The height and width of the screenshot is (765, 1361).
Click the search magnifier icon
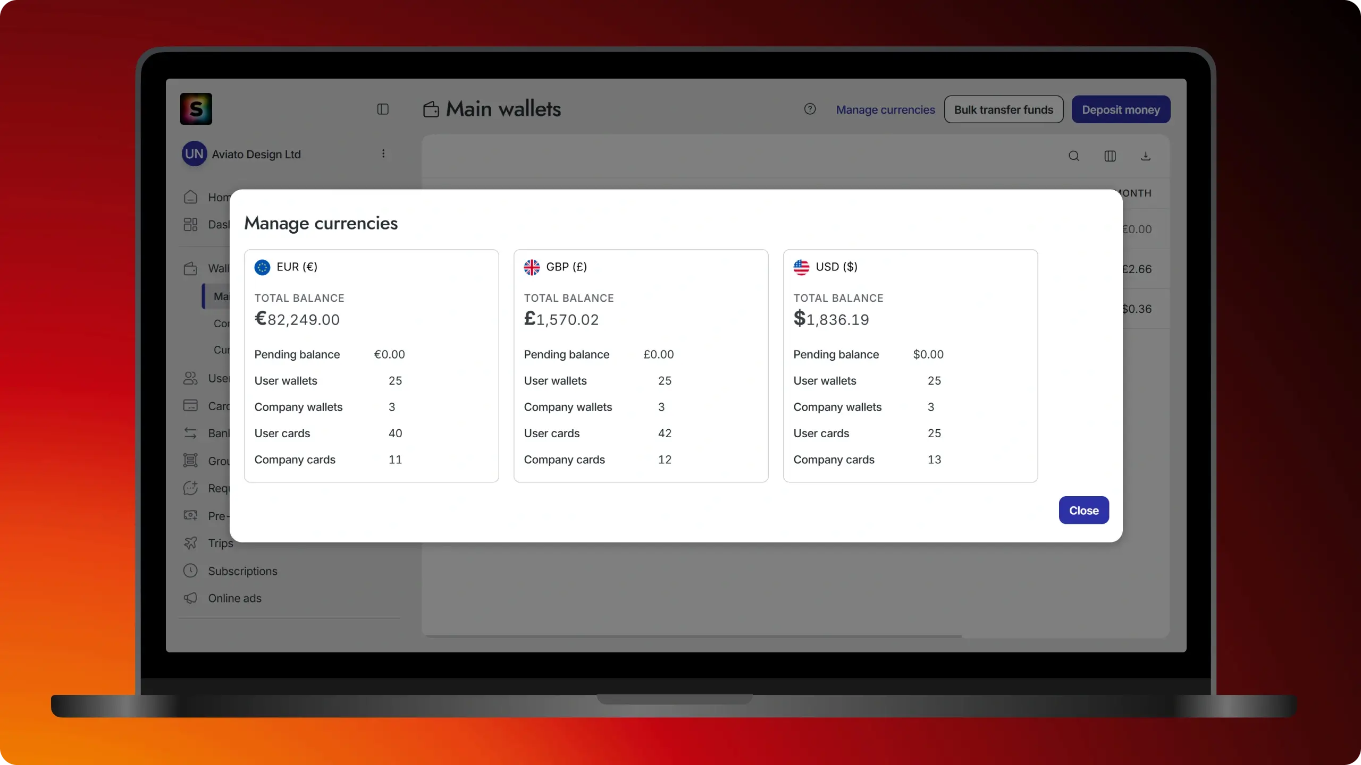pyautogui.click(x=1074, y=156)
